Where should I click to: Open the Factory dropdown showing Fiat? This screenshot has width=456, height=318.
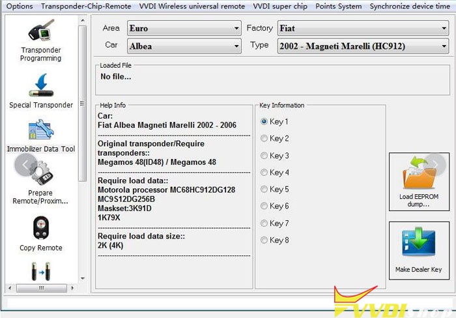pos(363,28)
